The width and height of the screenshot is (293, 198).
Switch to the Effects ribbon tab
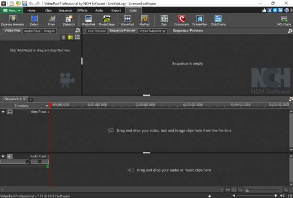[82, 11]
